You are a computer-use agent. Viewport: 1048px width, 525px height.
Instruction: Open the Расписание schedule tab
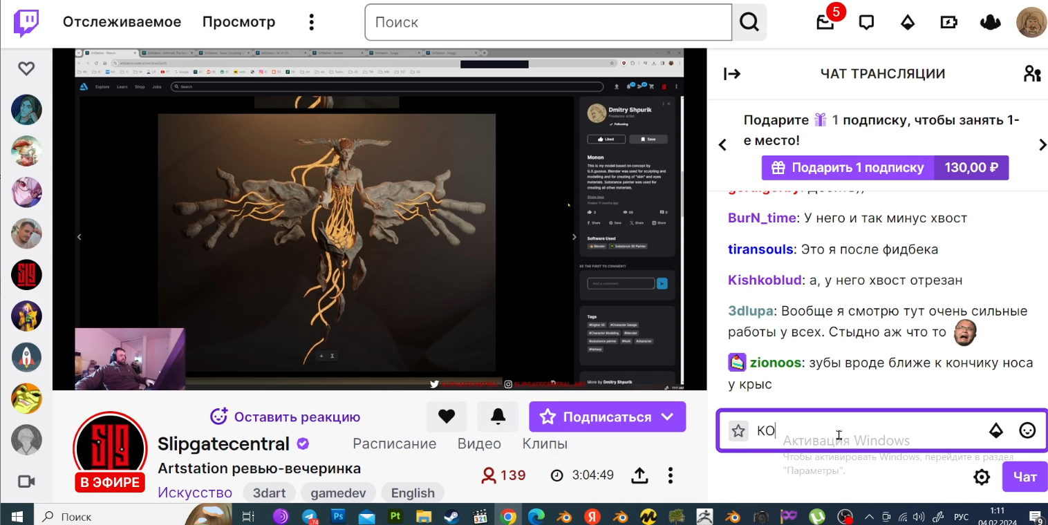click(x=395, y=443)
